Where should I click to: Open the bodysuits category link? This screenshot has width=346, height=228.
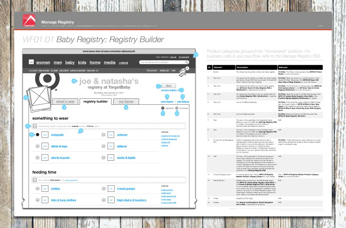[x=58, y=135]
